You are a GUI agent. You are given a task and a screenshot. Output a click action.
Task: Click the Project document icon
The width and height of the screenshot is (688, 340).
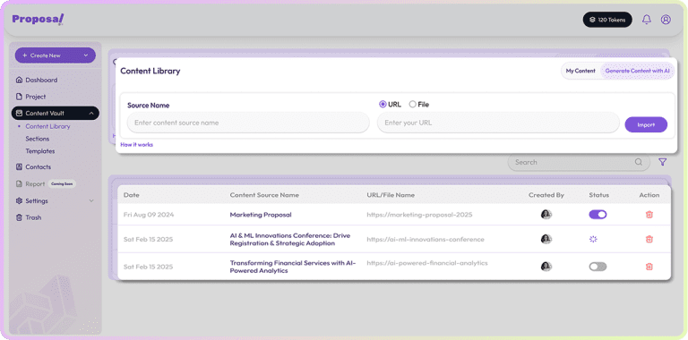tap(19, 97)
